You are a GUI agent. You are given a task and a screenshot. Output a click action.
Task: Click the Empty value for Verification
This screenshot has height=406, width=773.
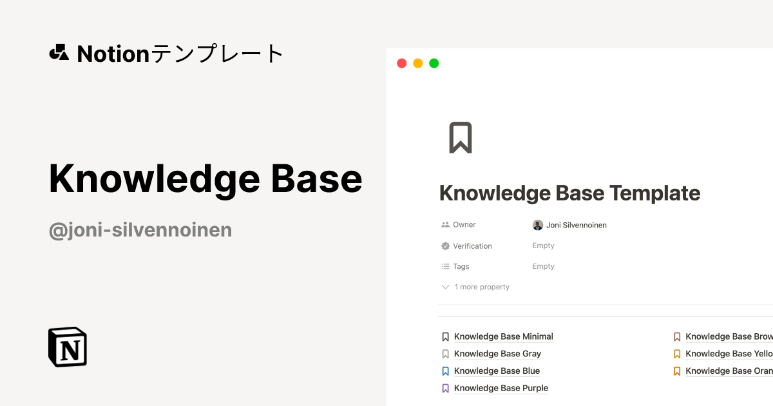(544, 246)
